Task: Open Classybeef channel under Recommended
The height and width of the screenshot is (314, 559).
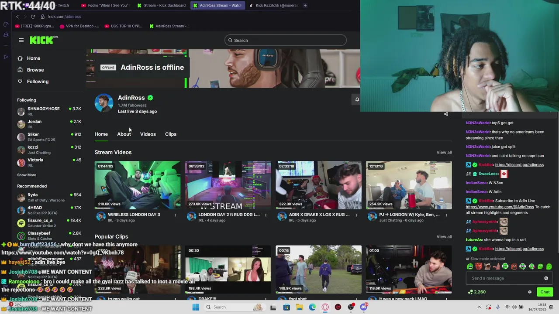Action: tap(49, 235)
